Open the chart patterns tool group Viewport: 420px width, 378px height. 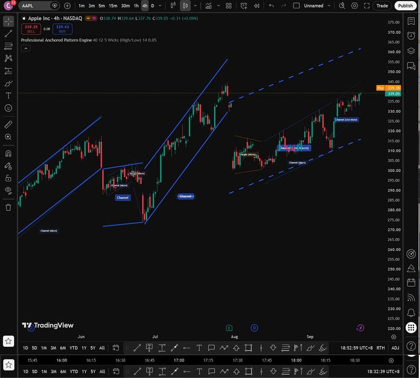[8, 58]
